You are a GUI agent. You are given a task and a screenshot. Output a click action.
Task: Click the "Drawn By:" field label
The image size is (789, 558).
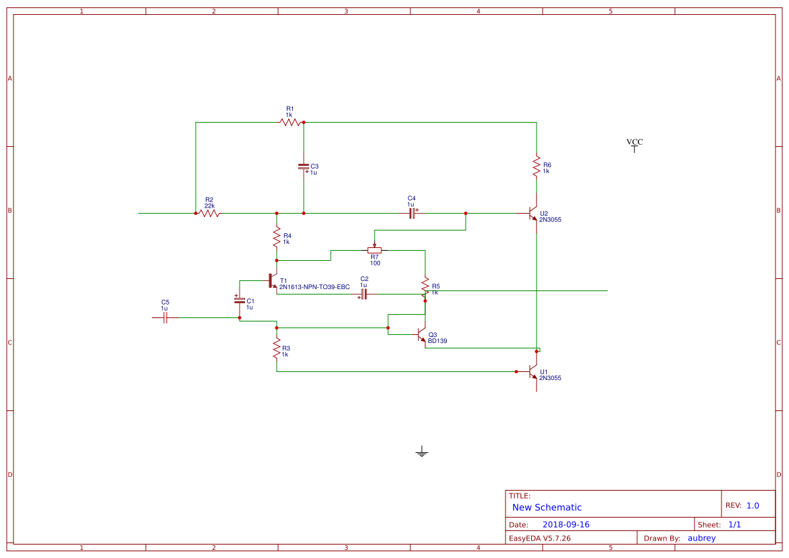[x=661, y=538]
